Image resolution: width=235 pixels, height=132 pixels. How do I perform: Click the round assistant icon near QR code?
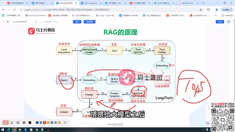[x=208, y=123]
